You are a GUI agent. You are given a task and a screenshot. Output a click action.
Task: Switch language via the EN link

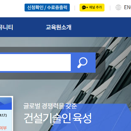pos(127,8)
